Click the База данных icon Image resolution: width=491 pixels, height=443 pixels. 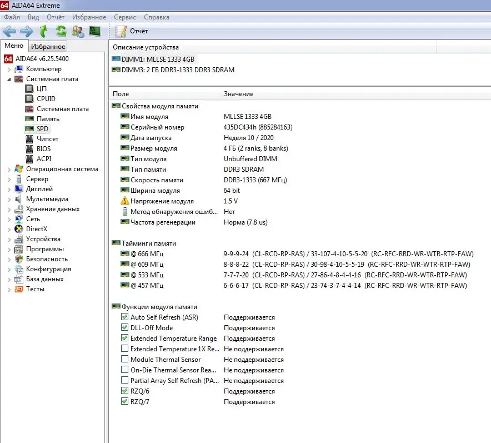pos(19,279)
